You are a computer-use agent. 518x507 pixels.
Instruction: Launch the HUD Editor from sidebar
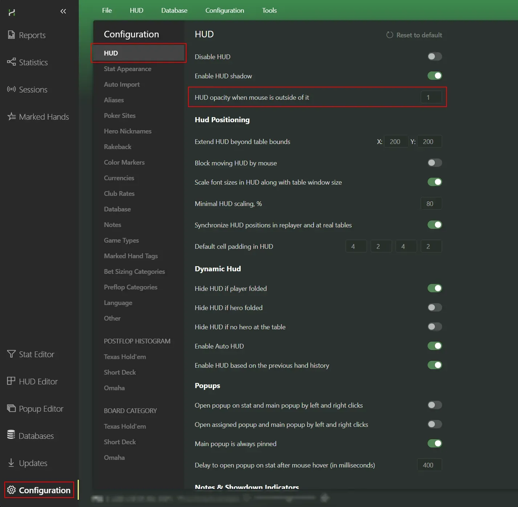click(x=11, y=381)
